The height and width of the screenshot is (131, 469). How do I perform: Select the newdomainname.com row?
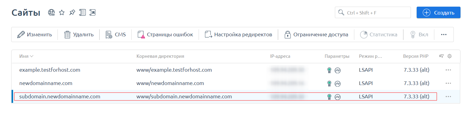(x=46, y=83)
